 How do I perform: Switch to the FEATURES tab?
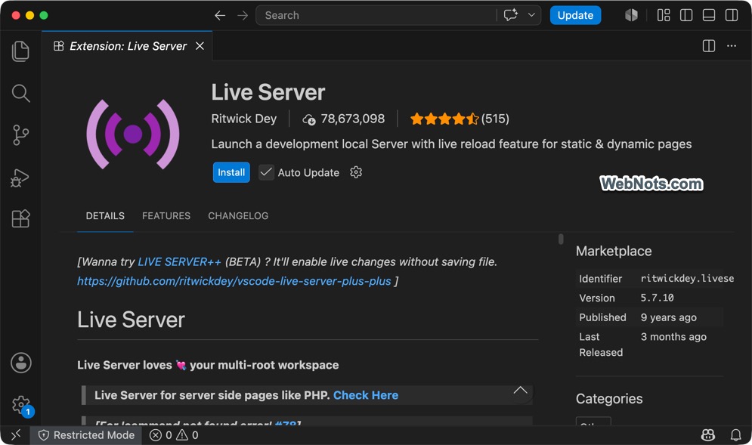click(166, 216)
